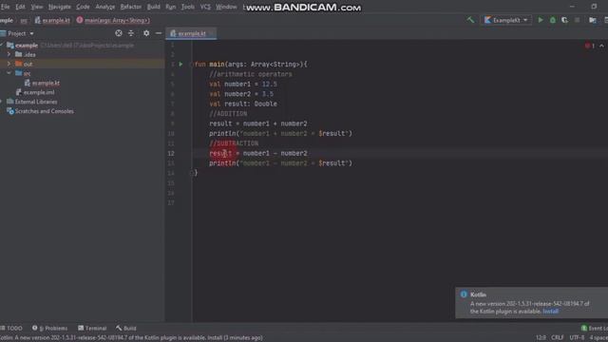
Task: Open the Event Log
Action: (x=595, y=328)
